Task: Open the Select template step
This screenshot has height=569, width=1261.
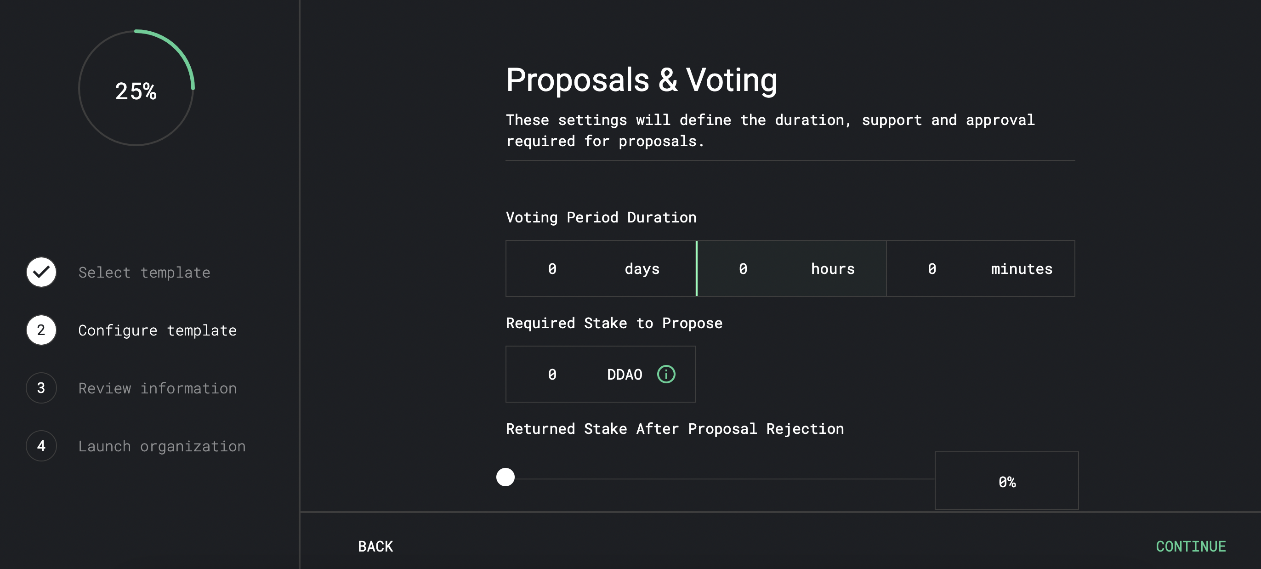Action: [144, 272]
